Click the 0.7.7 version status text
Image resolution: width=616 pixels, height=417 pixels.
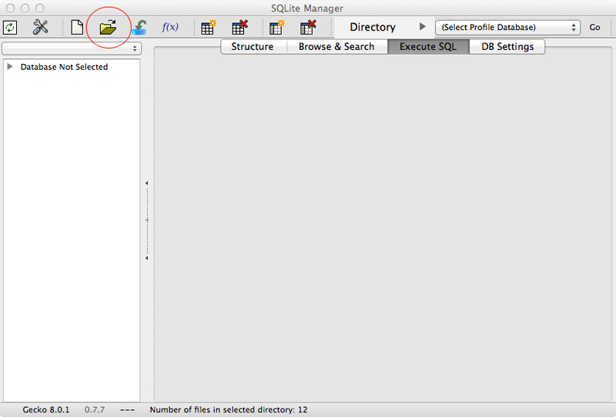coord(95,410)
